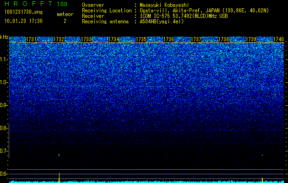Click the 0.9 kHz axis label
The image size is (288, 183).
click(3, 105)
